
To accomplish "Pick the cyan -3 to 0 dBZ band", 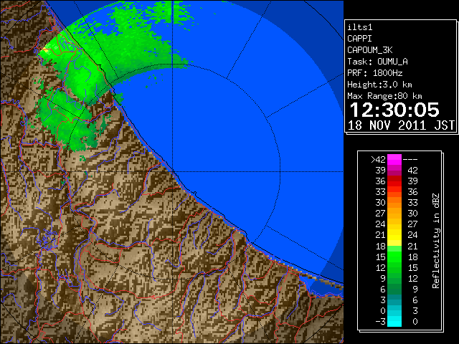I will coord(394,322).
